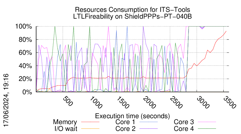Image resolution: width=241 pixels, height=134 pixels.
Task: Click the 1000 x-axis tick label
Action: click(x=96, y=102)
